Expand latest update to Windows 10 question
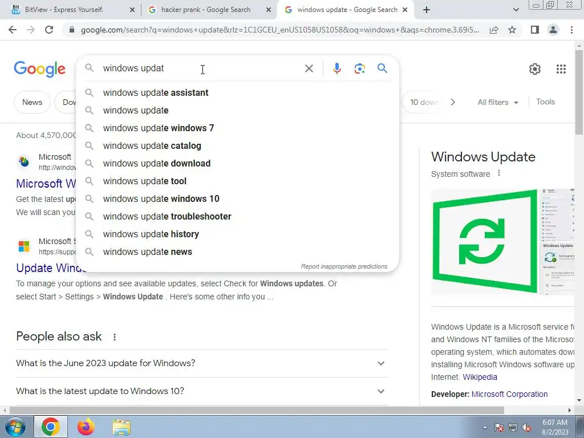 coord(201,391)
